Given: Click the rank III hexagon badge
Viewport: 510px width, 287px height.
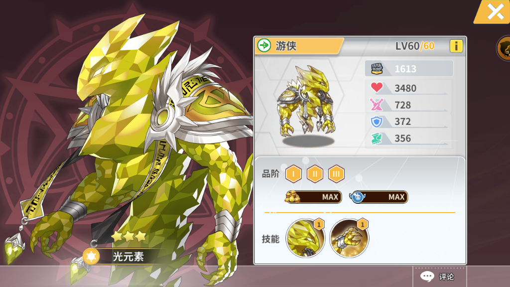Looking at the screenshot, I should point(336,174).
